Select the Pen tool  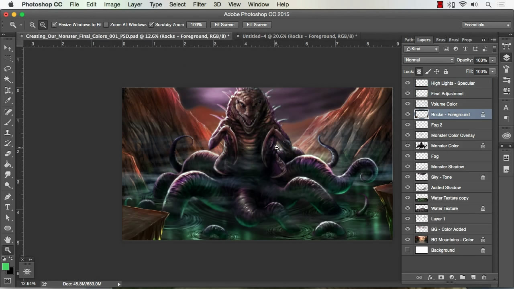pos(8,197)
